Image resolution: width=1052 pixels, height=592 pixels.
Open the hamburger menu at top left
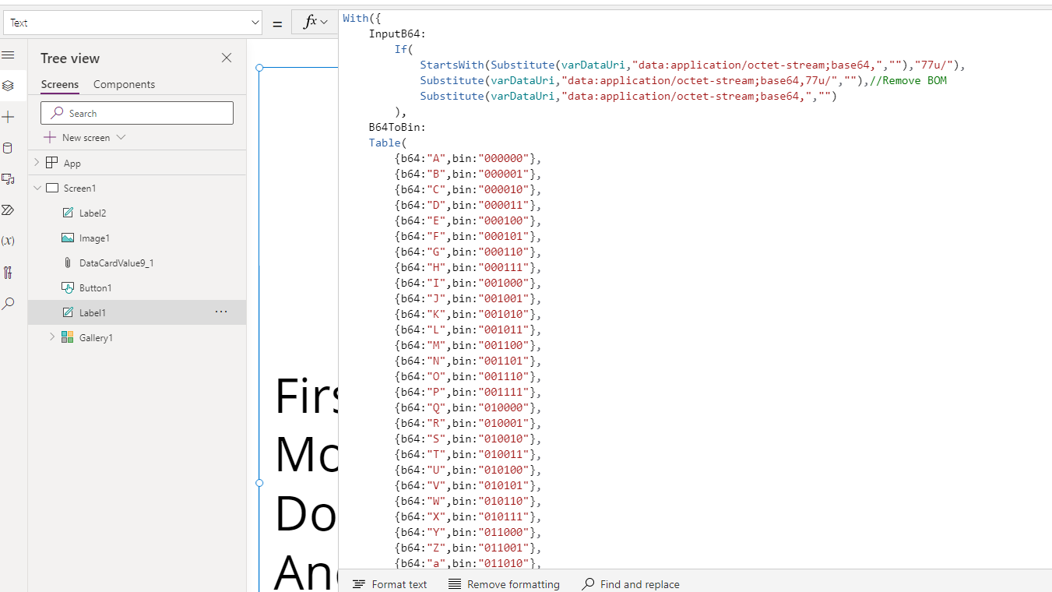(9, 55)
